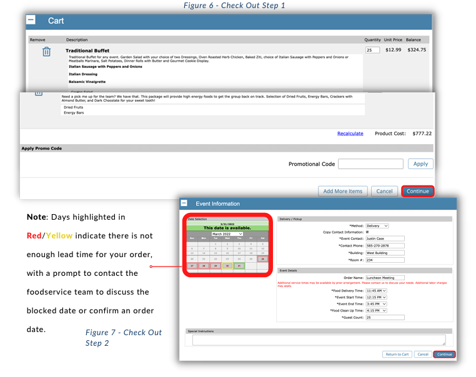This screenshot has height=377, width=476.
Task: Open Food Clean Up Time dropdown
Action: (376, 311)
